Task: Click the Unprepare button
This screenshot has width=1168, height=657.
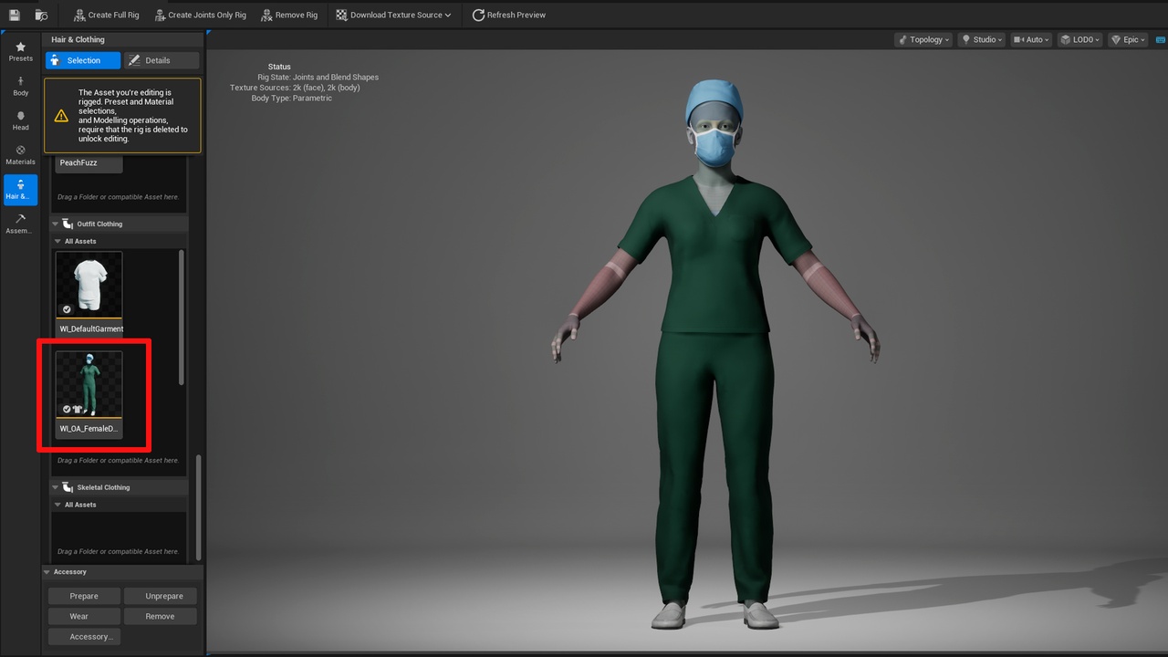Action: pyautogui.click(x=160, y=596)
